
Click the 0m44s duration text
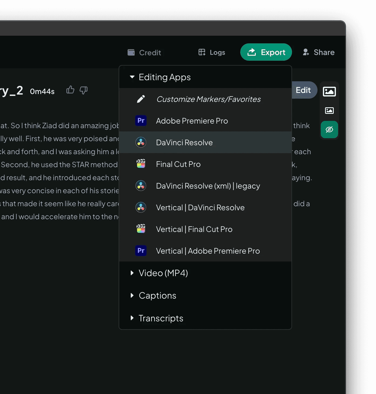coord(42,92)
